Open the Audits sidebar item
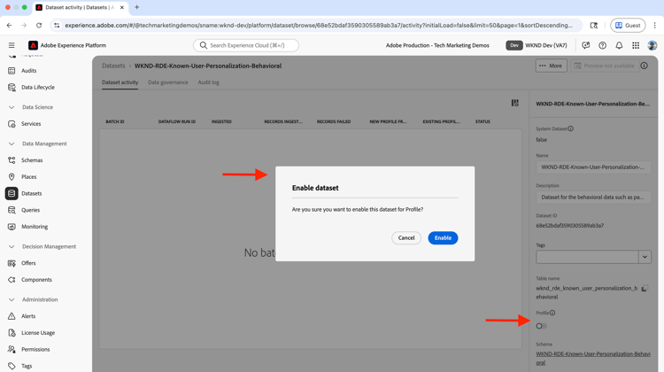Image resolution: width=664 pixels, height=372 pixels. coord(29,71)
